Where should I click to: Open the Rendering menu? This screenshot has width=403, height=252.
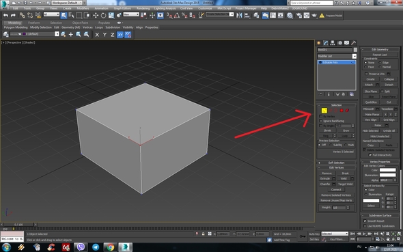(143, 8)
